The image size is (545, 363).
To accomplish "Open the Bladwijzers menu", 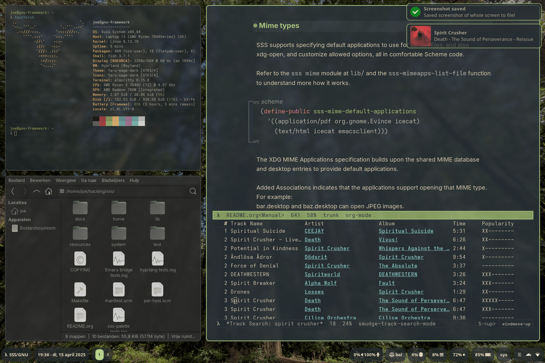I will (x=113, y=180).
